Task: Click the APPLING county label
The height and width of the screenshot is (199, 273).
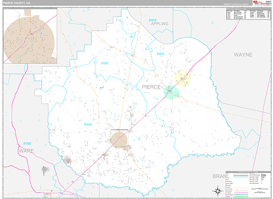Action: 160,24
